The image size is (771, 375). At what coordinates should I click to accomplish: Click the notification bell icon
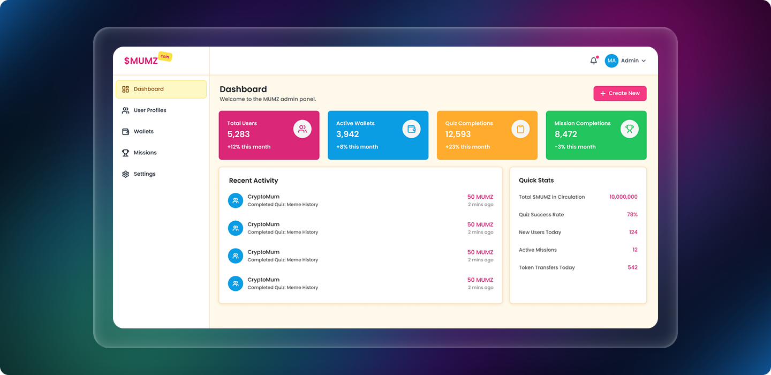[593, 61]
